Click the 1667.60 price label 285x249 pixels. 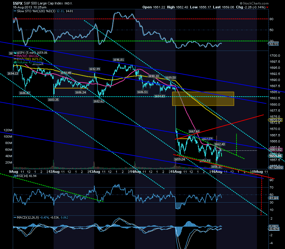[x=194, y=132]
